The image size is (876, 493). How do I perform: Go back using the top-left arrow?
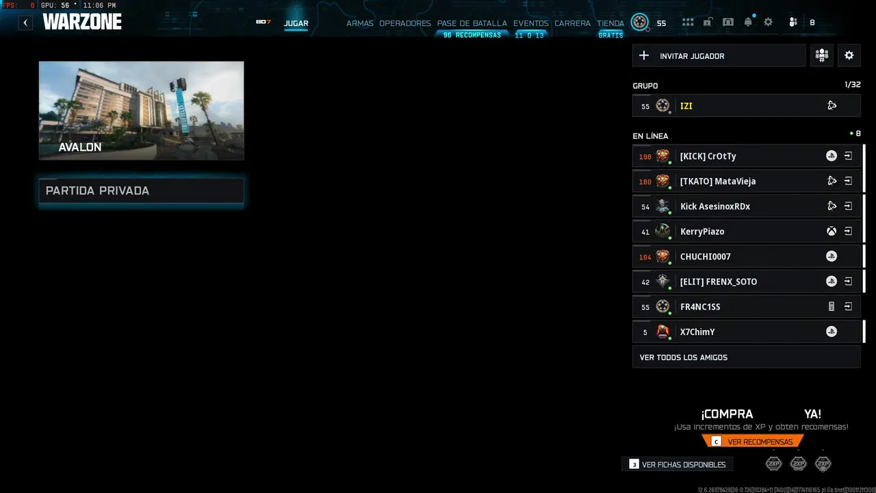[x=25, y=23]
